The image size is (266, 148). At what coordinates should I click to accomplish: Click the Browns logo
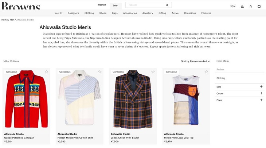pos(21,5)
